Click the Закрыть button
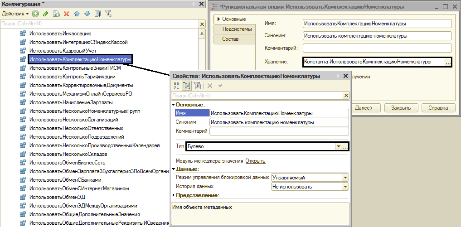The width and height of the screenshot is (461, 227). [x=401, y=108]
